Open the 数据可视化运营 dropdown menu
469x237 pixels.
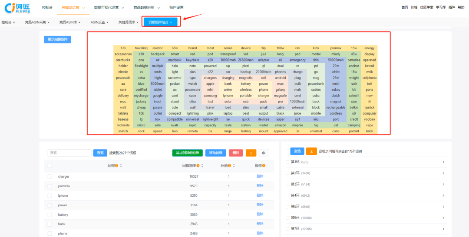(109, 7)
